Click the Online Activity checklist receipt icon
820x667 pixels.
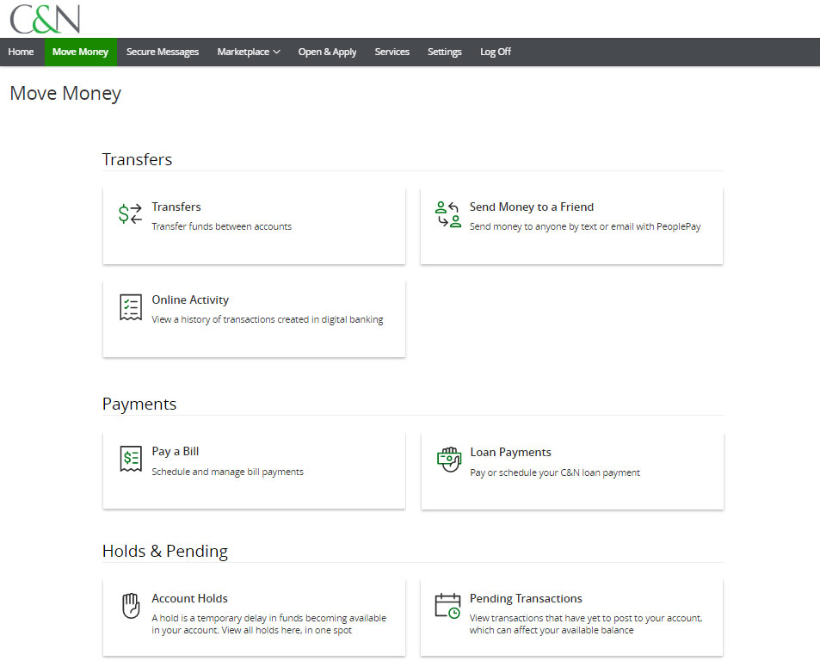coord(131,307)
